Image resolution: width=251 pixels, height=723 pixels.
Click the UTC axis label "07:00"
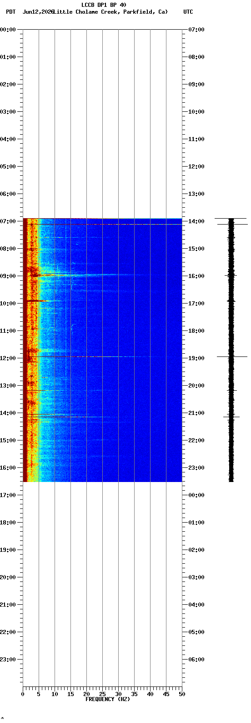pos(196,30)
